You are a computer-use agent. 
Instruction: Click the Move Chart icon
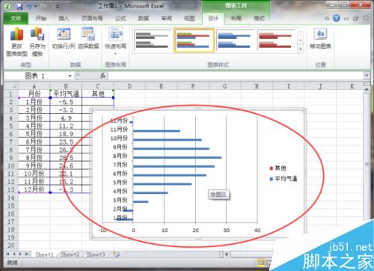[x=320, y=38]
